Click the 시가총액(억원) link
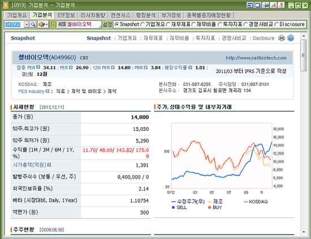This screenshot has height=239, width=311. pyautogui.click(x=29, y=164)
